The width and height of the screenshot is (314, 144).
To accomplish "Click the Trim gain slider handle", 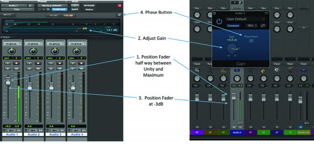I will point(85,29).
